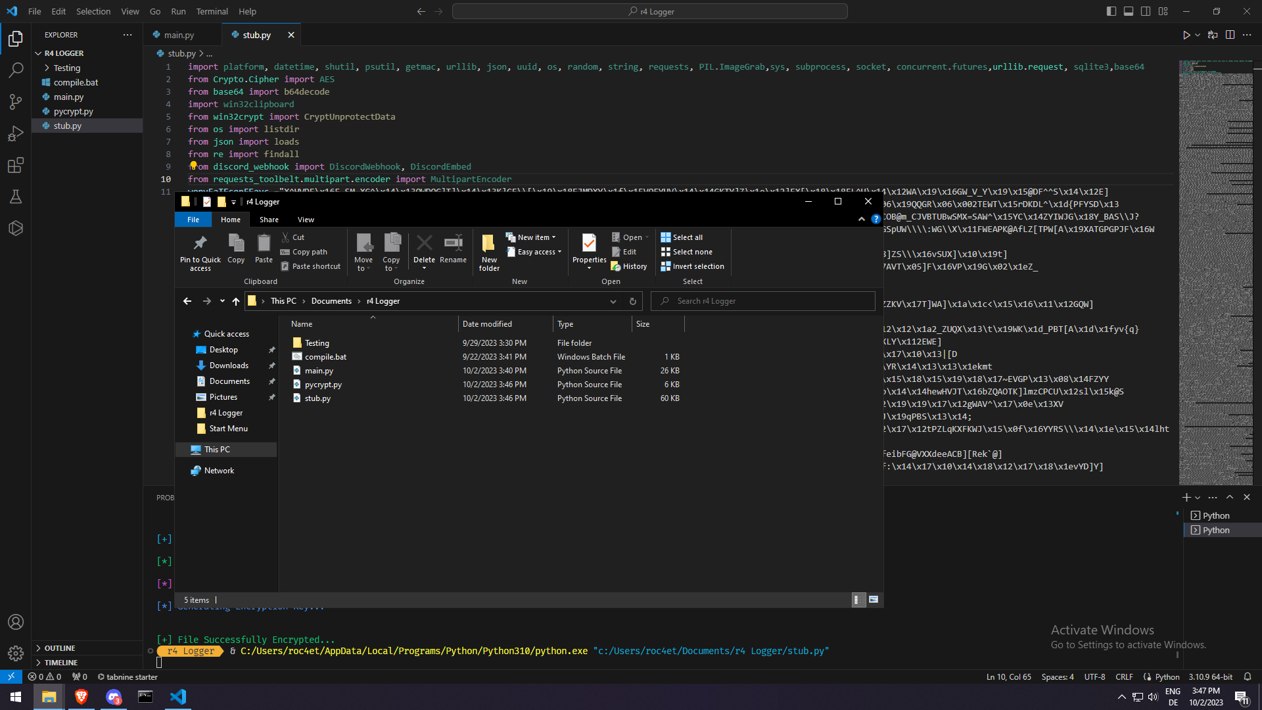Click Ln 10, Col 65 in status bar
Screen dimensions: 1262x710
(1009, 676)
